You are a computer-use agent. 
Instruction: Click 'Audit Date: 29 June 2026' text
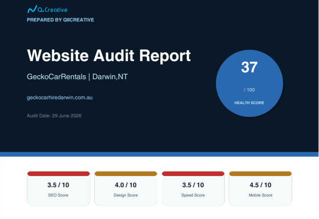pos(54,115)
